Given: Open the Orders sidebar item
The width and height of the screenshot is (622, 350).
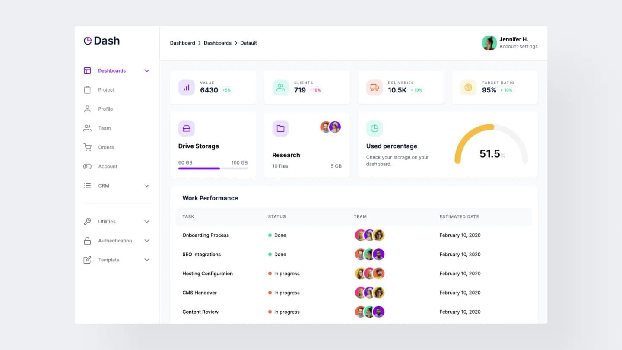Looking at the screenshot, I should [106, 147].
